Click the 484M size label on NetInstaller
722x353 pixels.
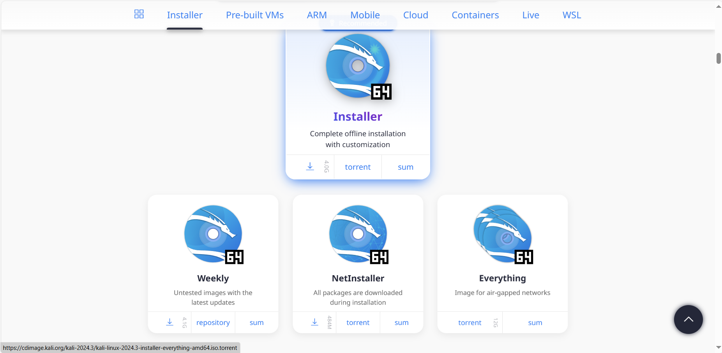330,322
